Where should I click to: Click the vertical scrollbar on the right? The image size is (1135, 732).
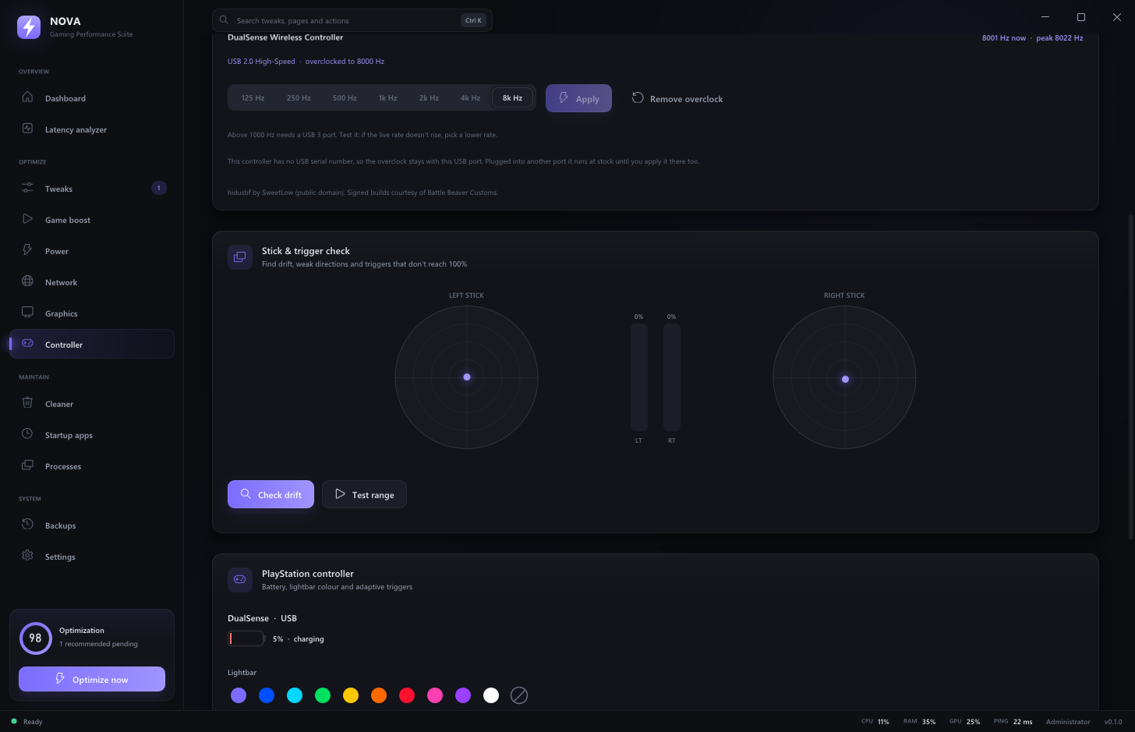(1131, 377)
